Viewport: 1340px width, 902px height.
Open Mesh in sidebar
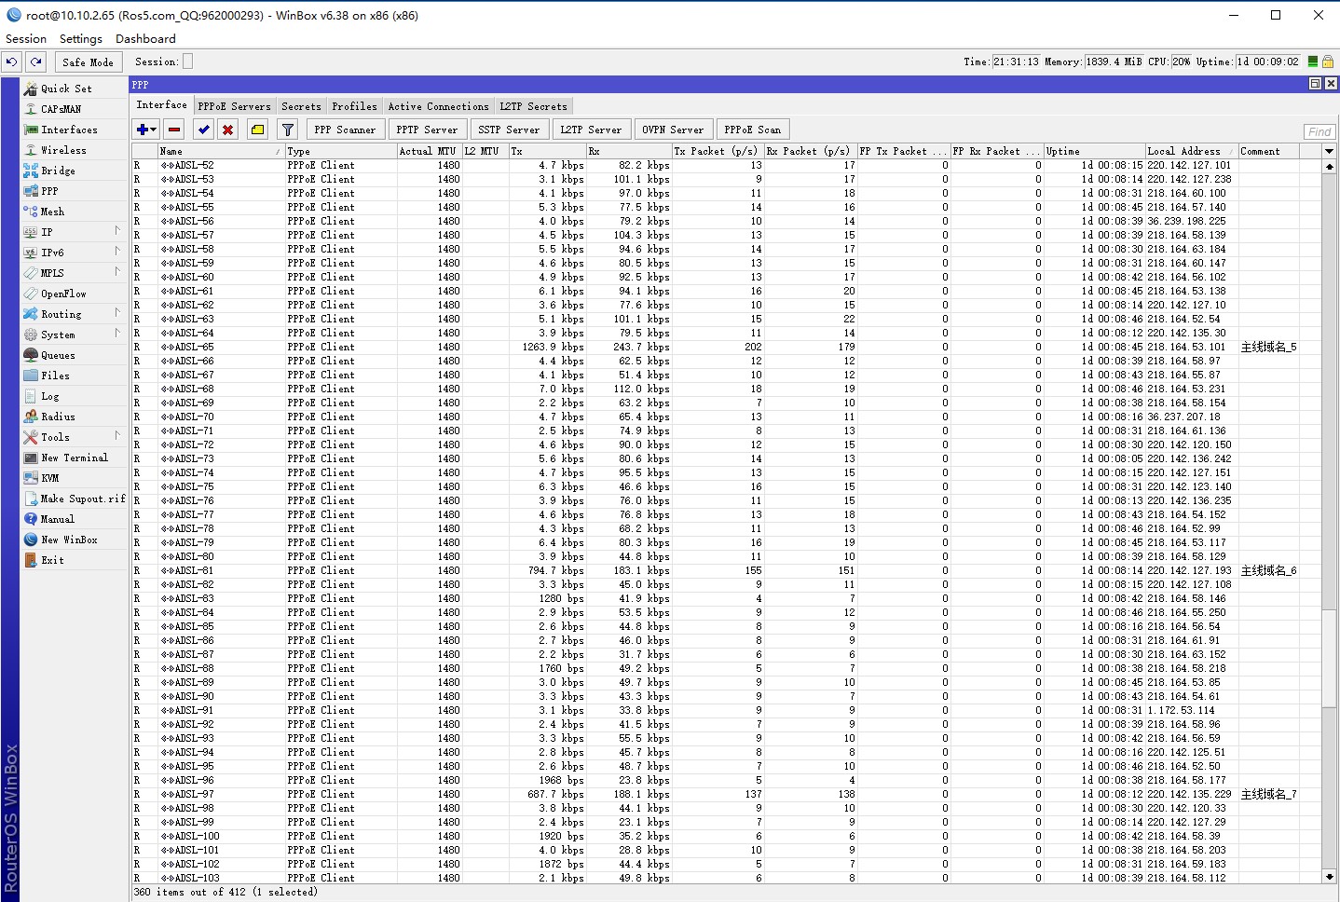74,212
